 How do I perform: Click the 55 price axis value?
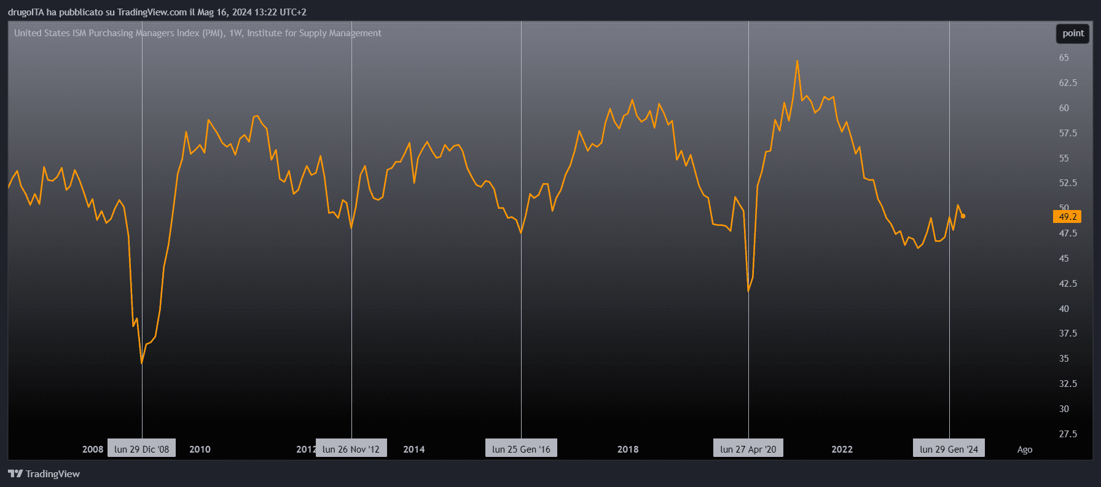1064,158
